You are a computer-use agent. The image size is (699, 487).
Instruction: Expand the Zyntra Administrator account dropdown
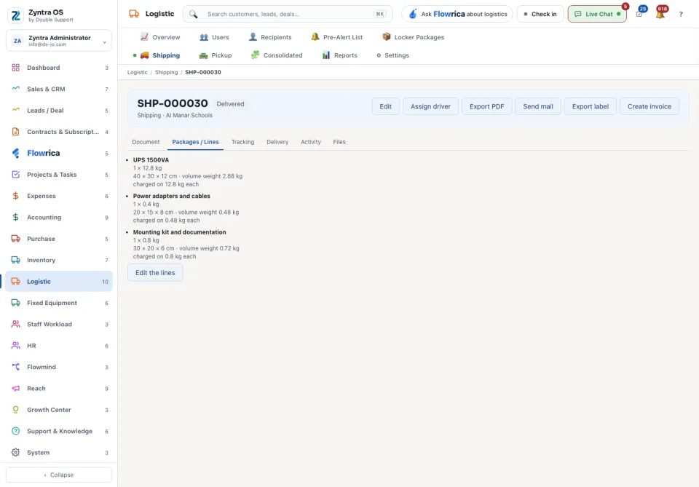click(x=59, y=41)
